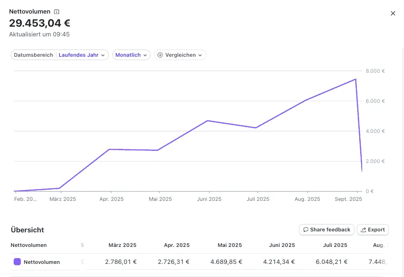The height and width of the screenshot is (277, 404).
Task: Click the speech bubble Share feedback icon
Action: 306,230
